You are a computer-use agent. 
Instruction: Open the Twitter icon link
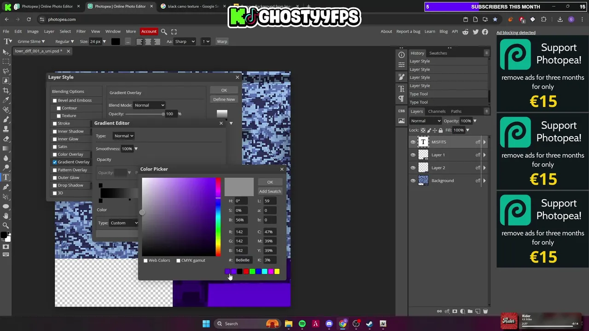(x=475, y=31)
